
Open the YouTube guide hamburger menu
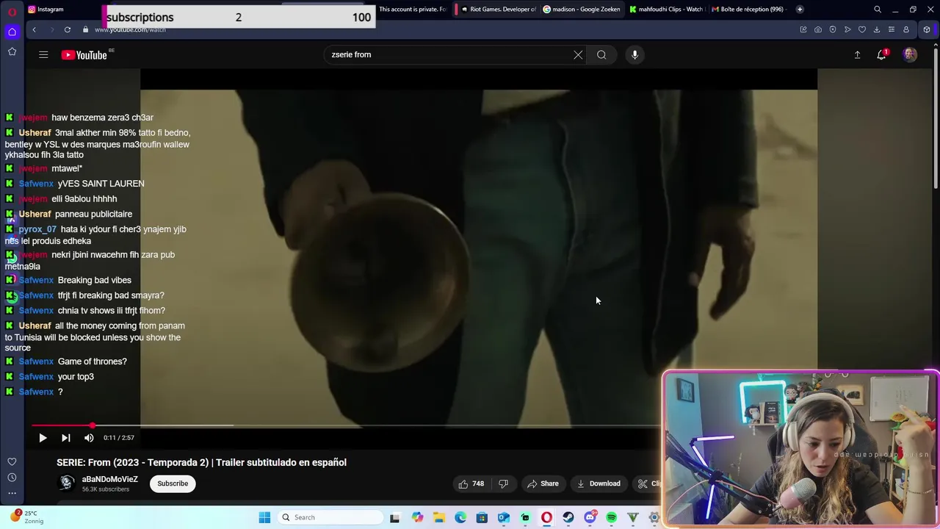coord(43,54)
